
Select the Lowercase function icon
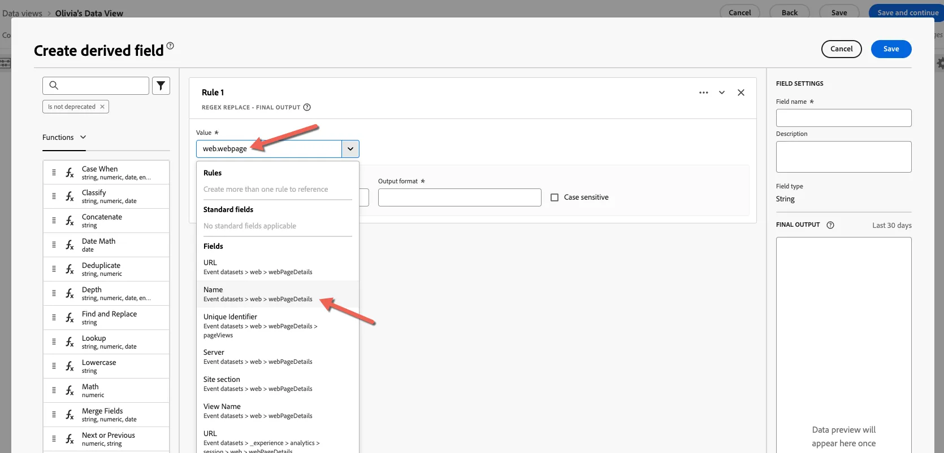click(70, 366)
